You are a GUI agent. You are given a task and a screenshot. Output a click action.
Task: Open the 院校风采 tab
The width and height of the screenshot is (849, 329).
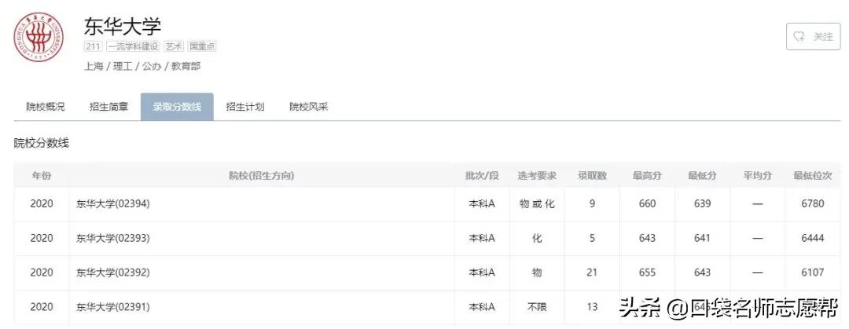[x=309, y=107]
